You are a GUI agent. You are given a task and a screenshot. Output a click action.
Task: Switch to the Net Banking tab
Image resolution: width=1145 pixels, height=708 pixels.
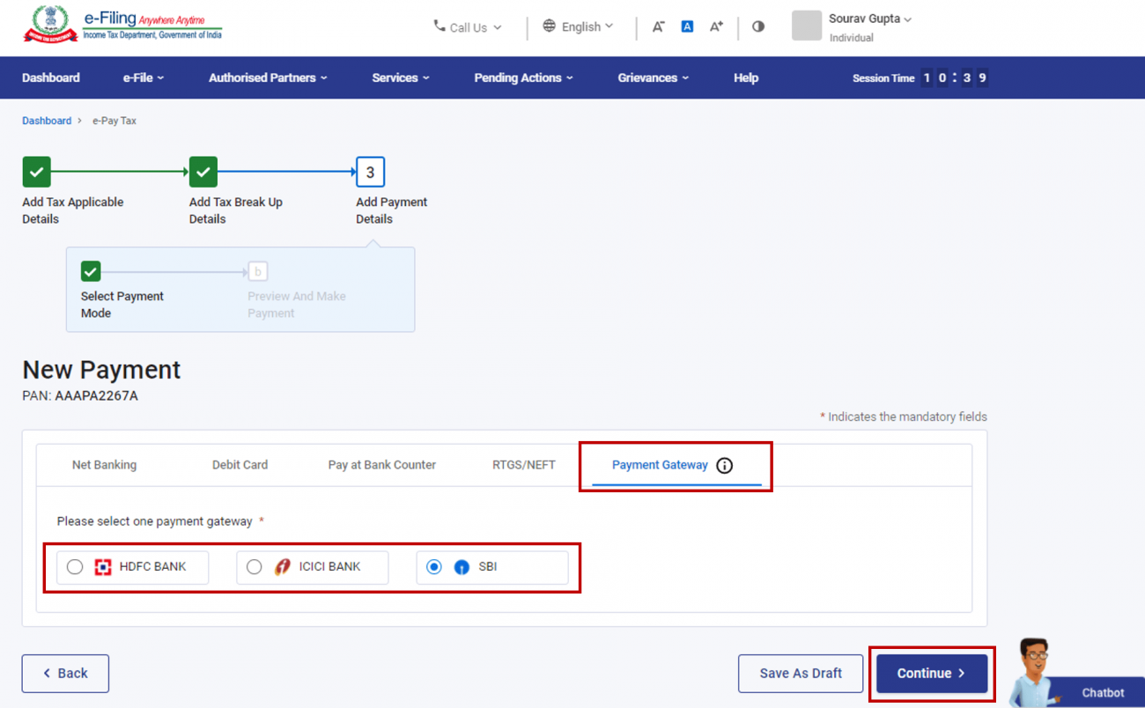coord(104,464)
